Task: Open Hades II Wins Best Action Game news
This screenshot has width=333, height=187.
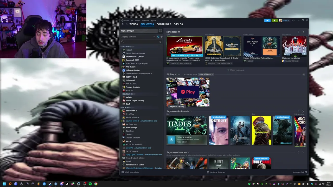Action: click(x=261, y=46)
